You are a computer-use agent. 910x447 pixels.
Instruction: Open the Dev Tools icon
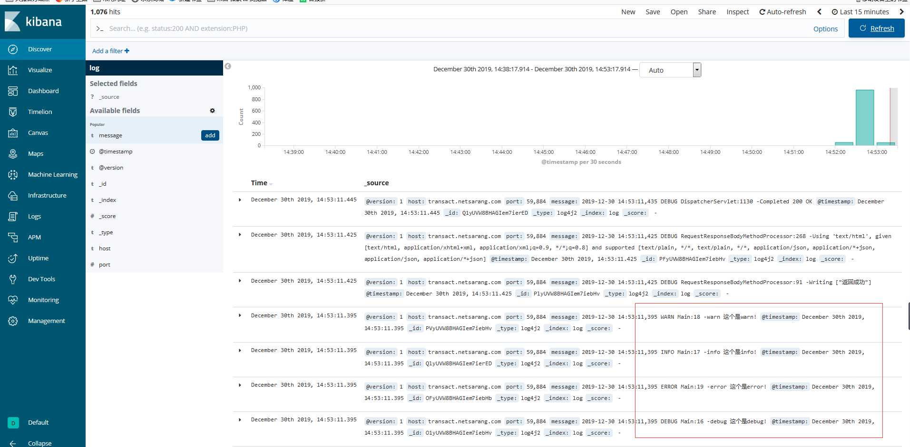(13, 279)
